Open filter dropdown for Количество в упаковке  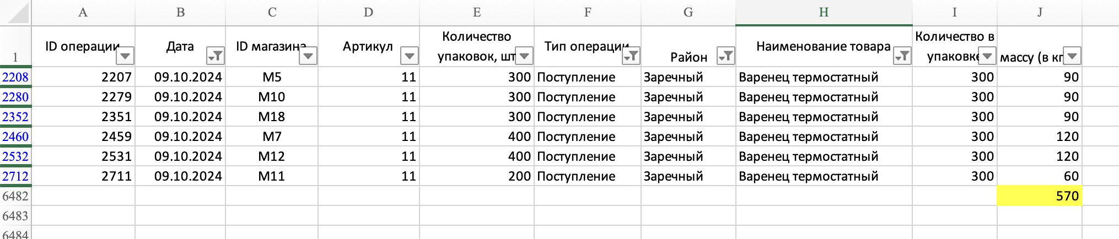click(x=987, y=56)
